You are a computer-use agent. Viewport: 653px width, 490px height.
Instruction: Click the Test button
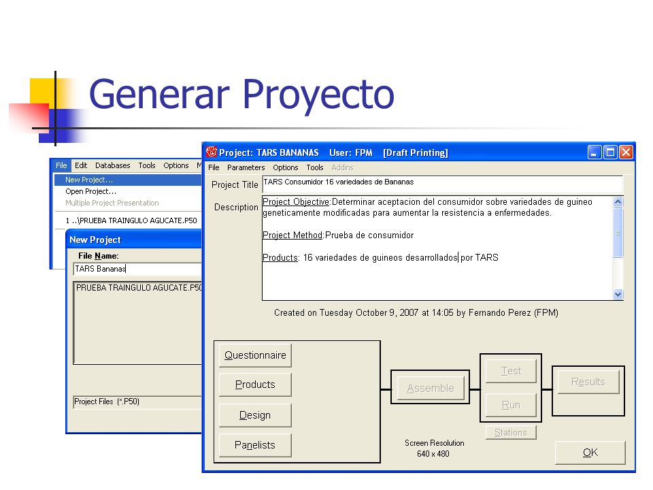(x=511, y=371)
